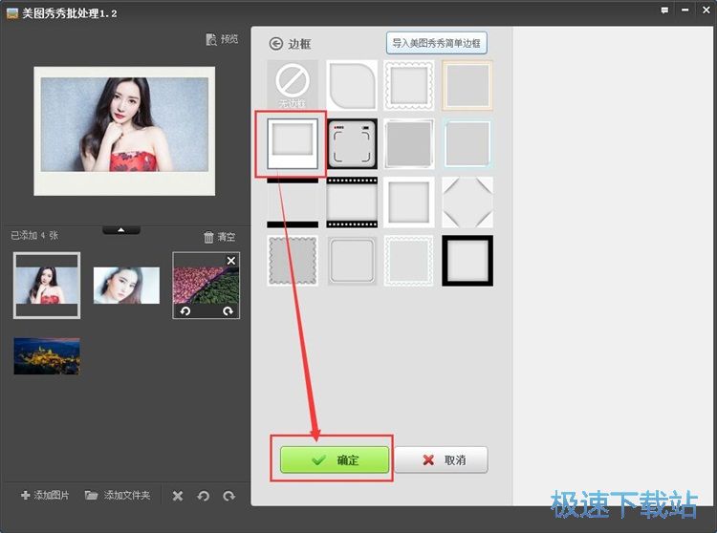Select the woman in red dress thumbnail
Screen dimensions: 717x533
pyautogui.click(x=47, y=286)
